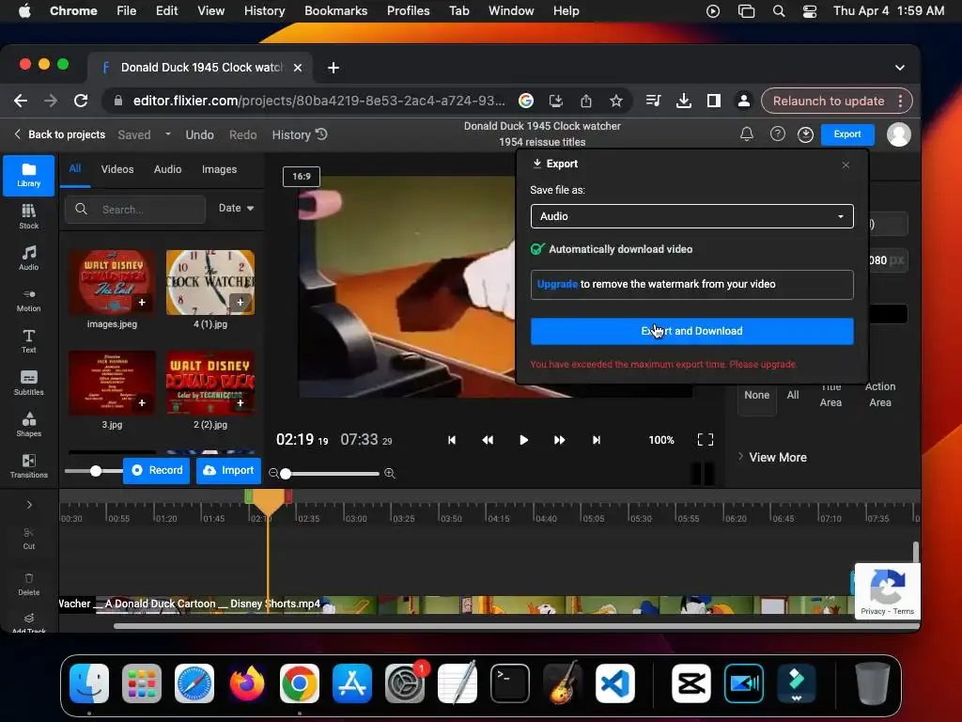Skip to the start of the video
Viewport: 962px width, 722px height.
pyautogui.click(x=452, y=440)
